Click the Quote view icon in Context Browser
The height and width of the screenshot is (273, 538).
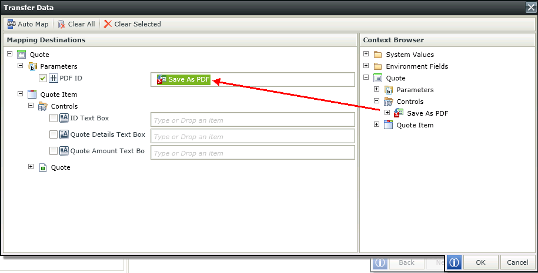coord(377,78)
